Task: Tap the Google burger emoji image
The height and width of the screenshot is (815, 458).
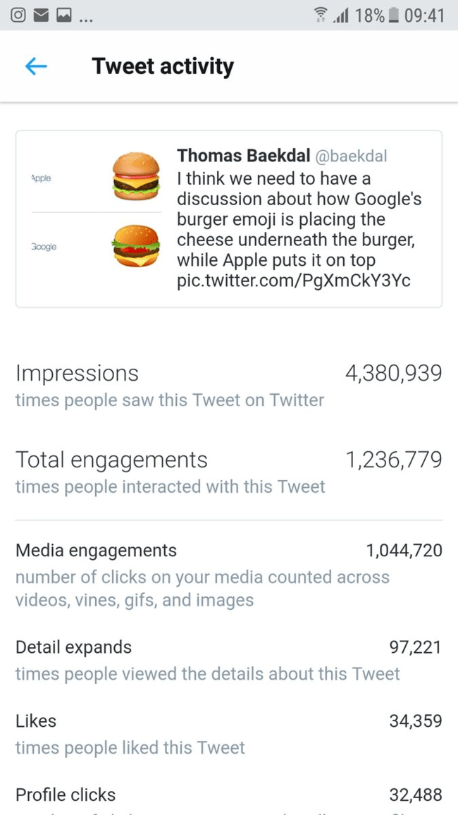Action: [x=136, y=245]
